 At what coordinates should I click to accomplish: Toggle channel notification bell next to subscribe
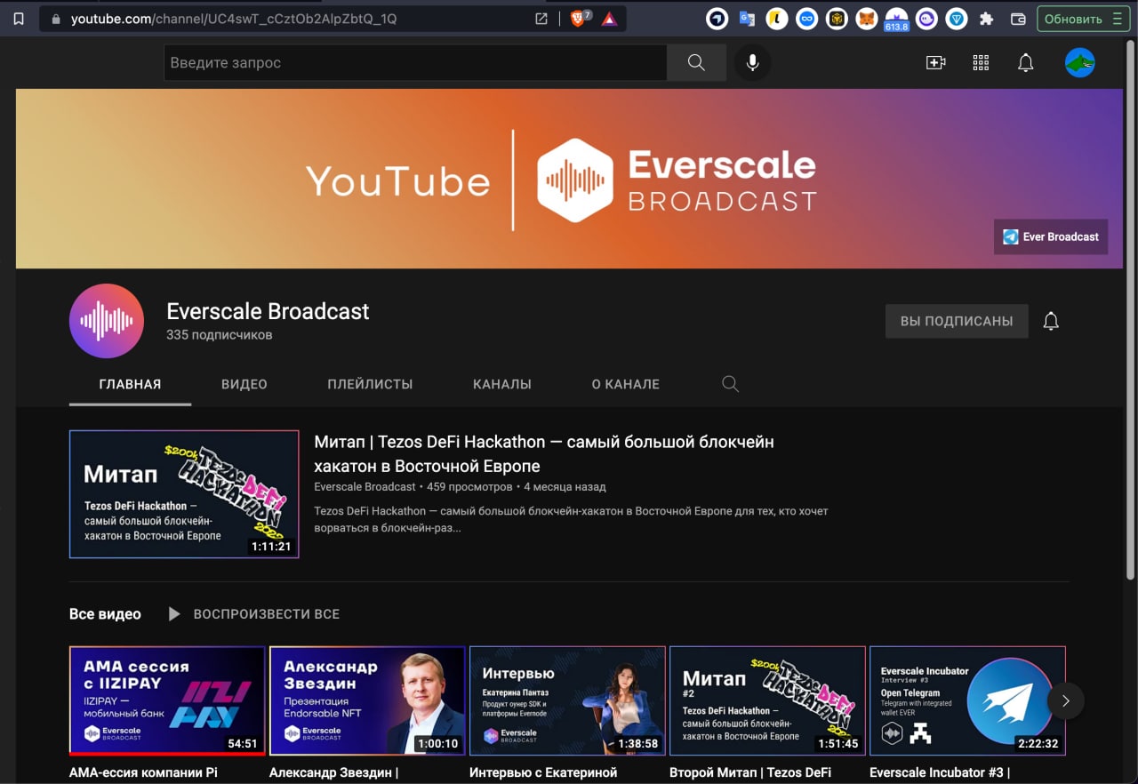[1051, 321]
